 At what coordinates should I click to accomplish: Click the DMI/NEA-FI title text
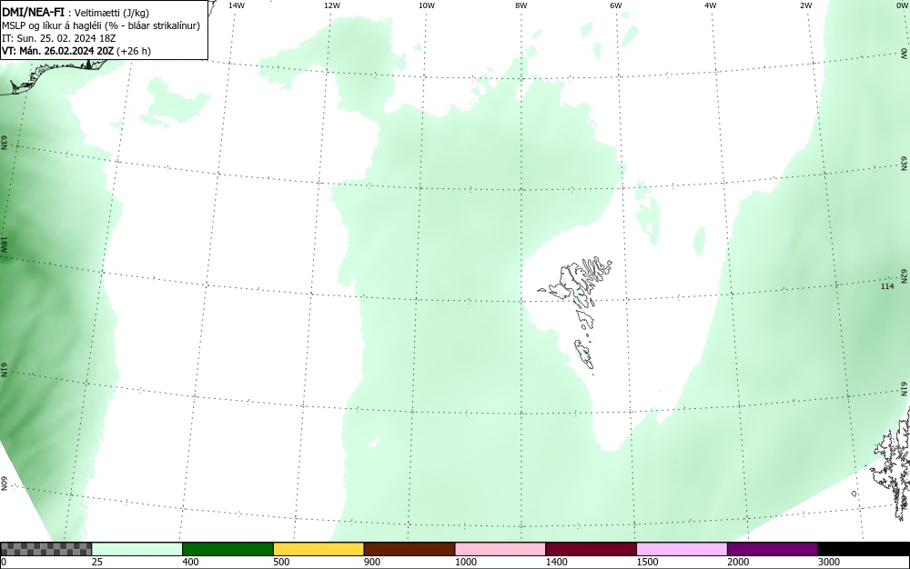click(x=33, y=12)
